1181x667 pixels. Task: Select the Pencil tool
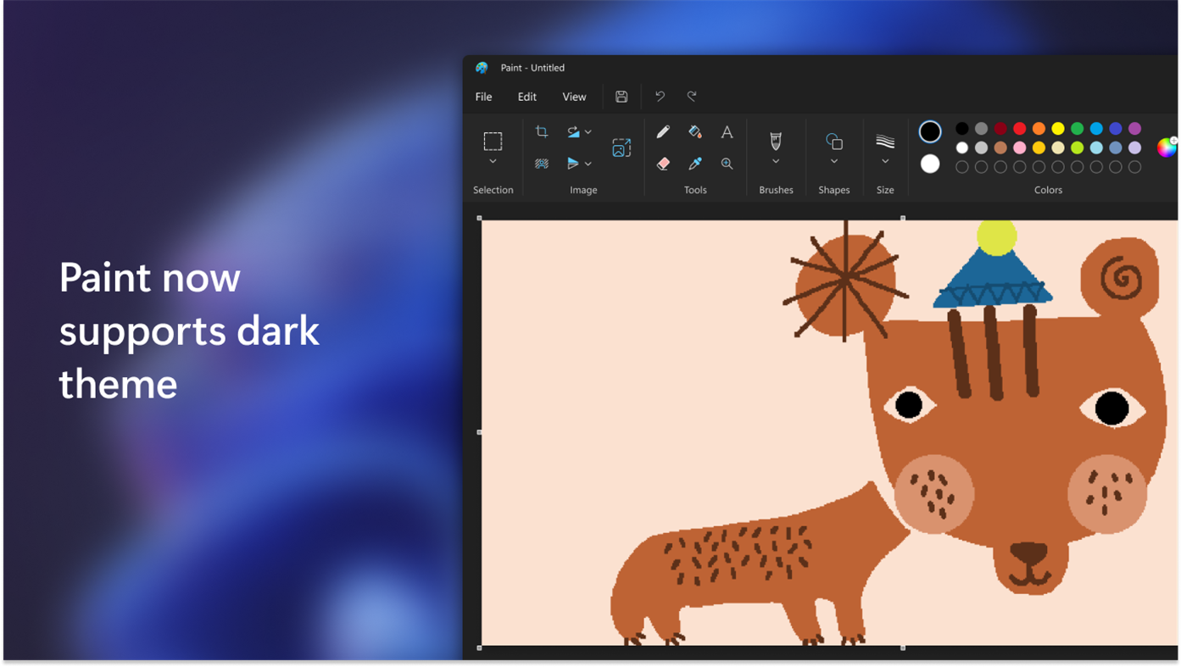[662, 131]
